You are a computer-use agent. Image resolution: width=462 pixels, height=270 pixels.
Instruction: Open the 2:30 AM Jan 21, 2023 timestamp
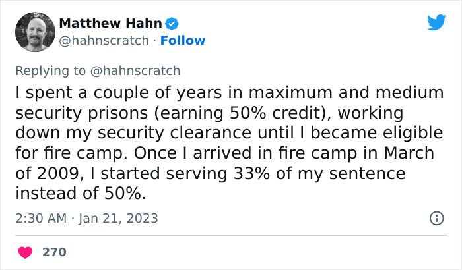click(87, 218)
